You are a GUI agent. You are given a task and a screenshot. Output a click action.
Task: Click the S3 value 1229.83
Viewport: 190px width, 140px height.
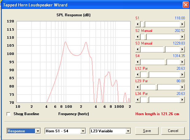point(179,43)
